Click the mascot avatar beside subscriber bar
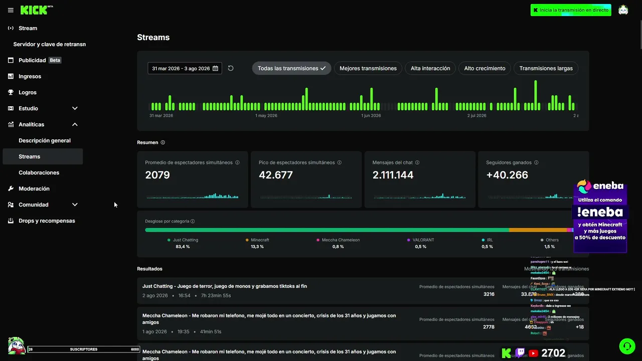The image size is (642, 361). [17, 345]
